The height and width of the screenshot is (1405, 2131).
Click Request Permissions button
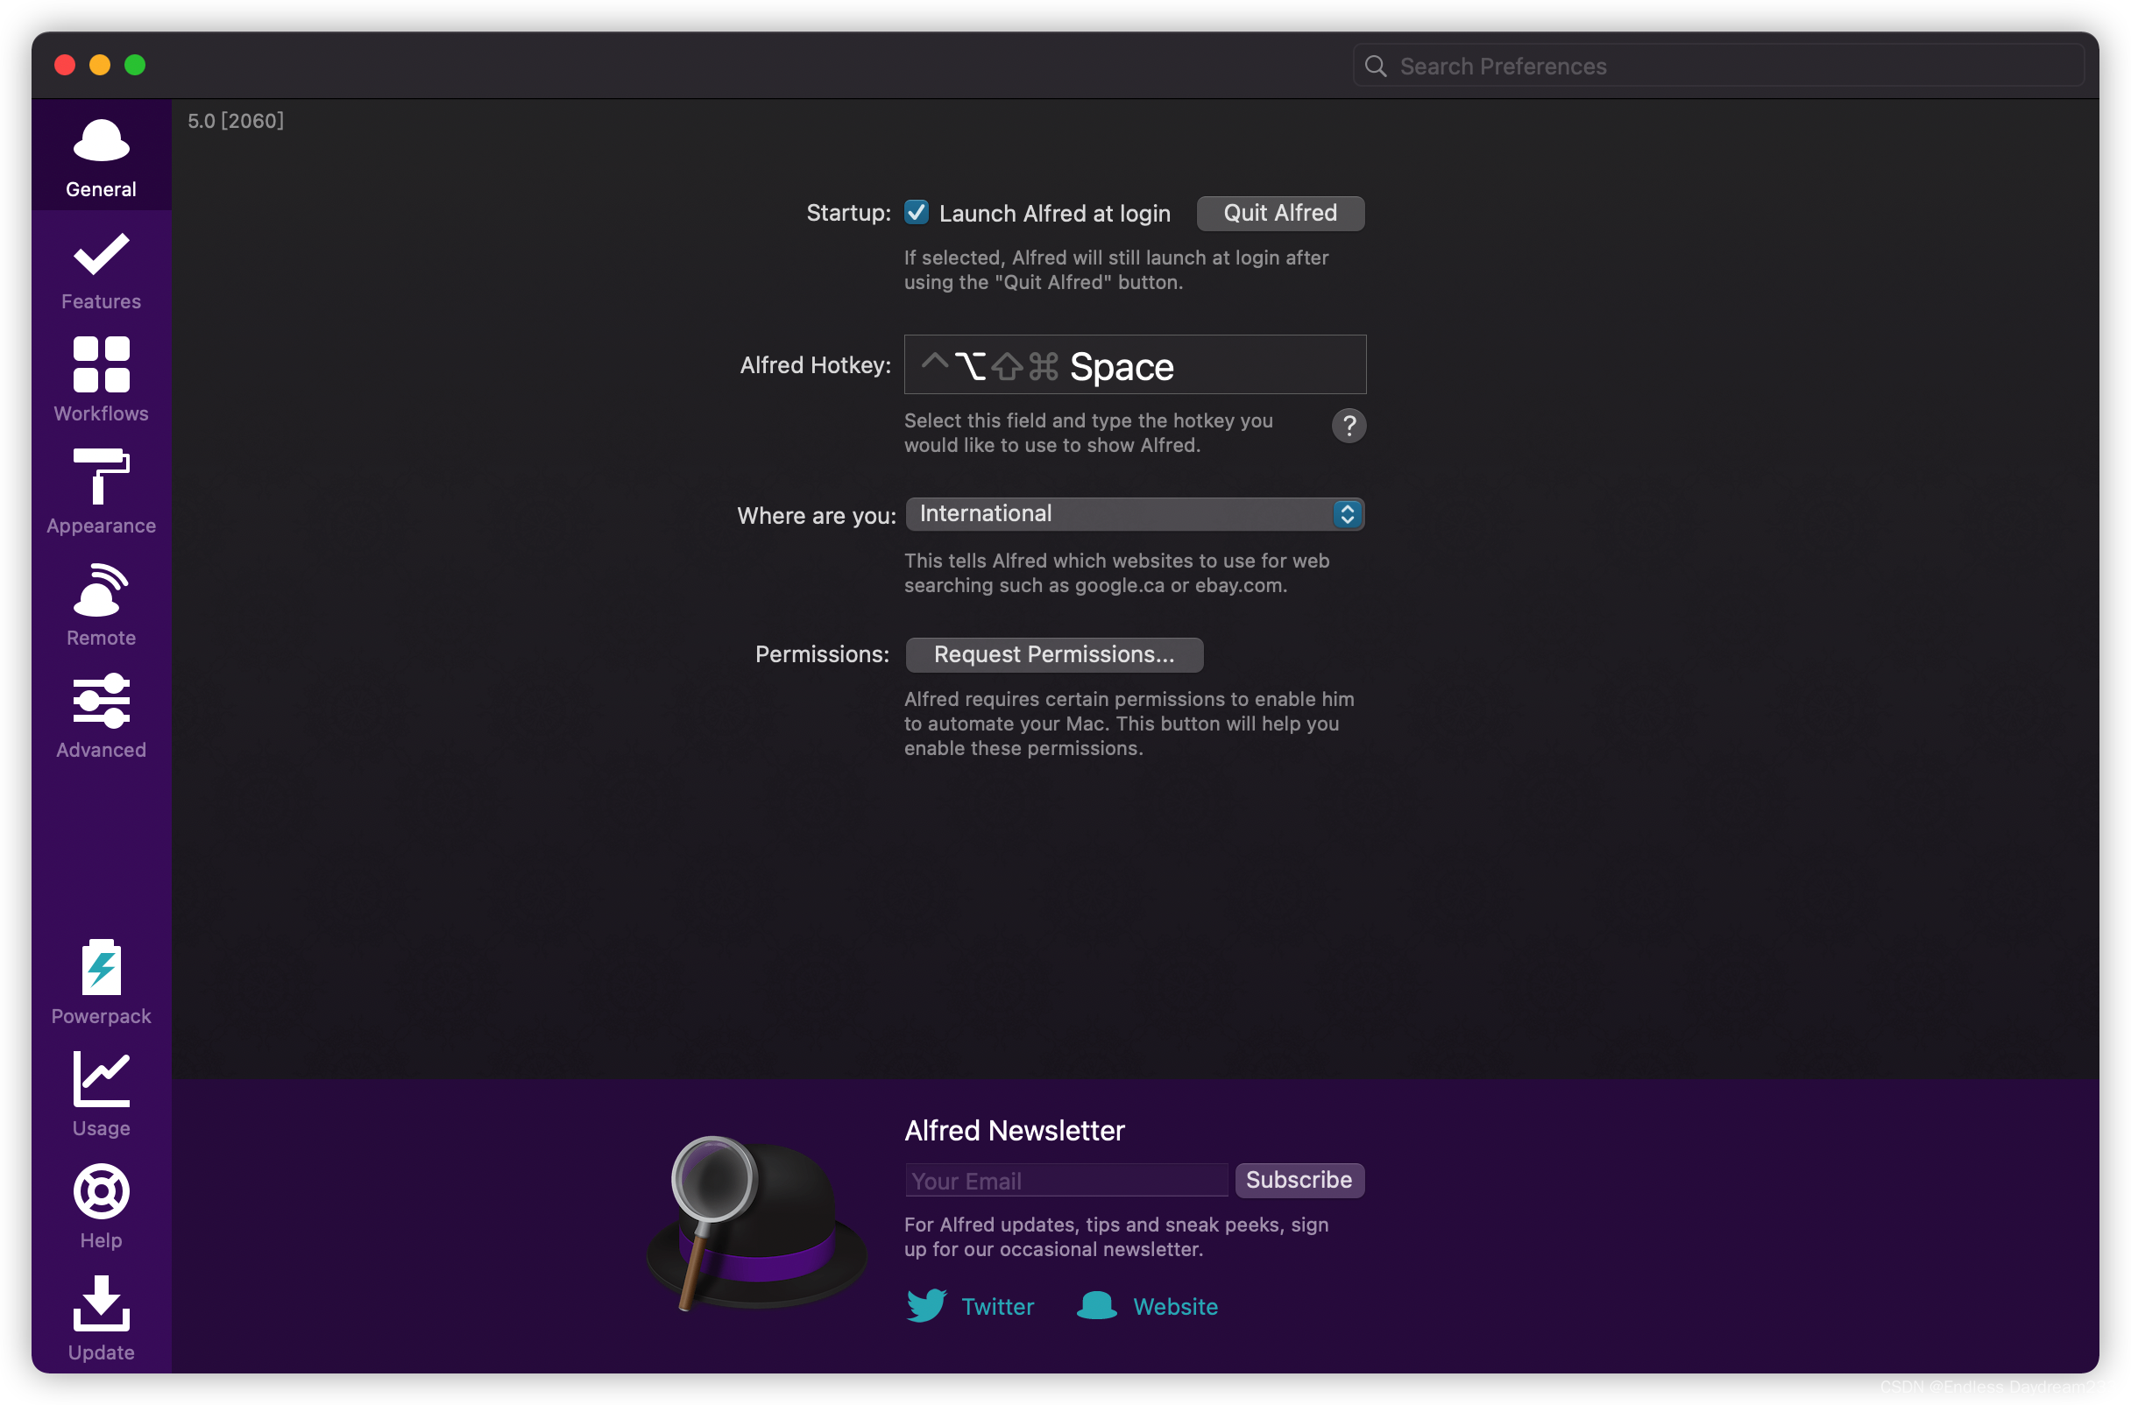coord(1054,655)
